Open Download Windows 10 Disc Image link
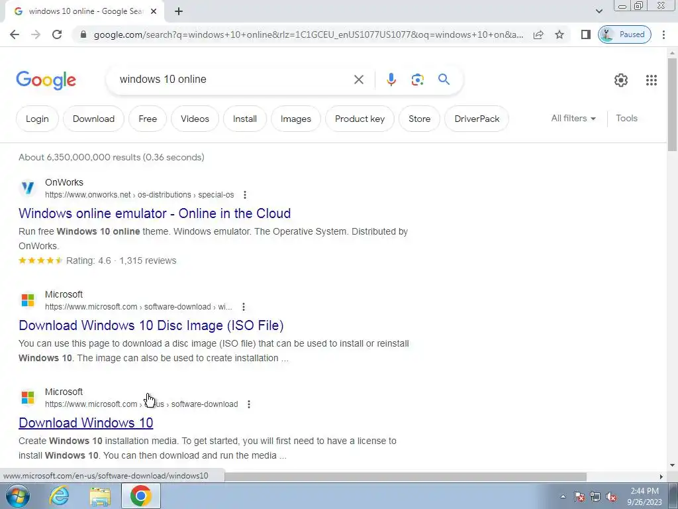The image size is (678, 509). [x=151, y=325]
